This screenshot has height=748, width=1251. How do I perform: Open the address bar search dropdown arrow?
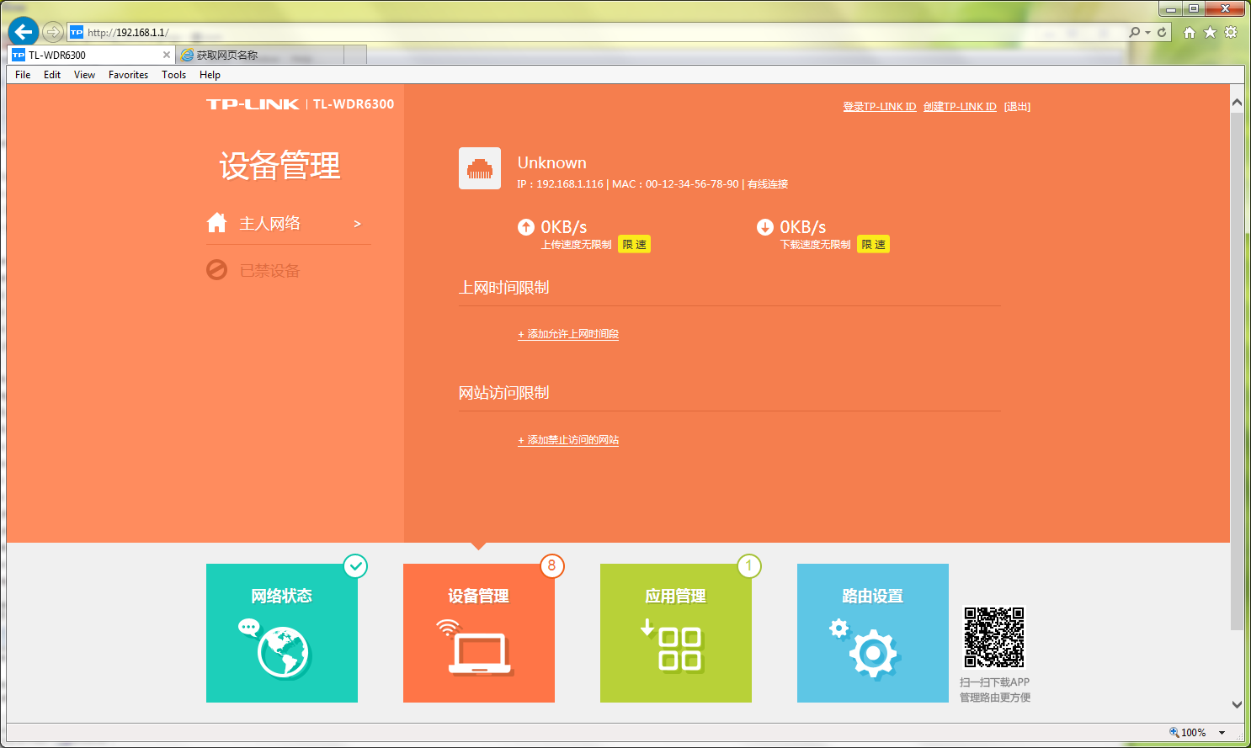[x=1147, y=32]
